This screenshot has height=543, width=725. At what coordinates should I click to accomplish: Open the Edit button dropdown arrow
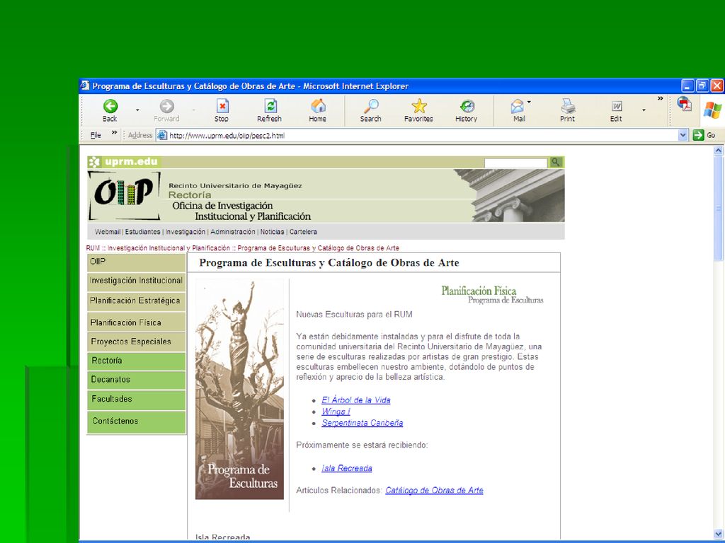click(644, 110)
